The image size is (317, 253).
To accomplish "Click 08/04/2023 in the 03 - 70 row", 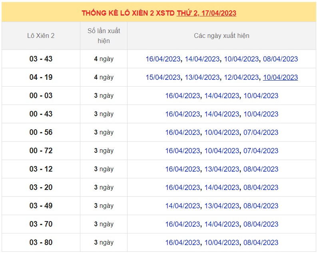I will tap(261, 224).
